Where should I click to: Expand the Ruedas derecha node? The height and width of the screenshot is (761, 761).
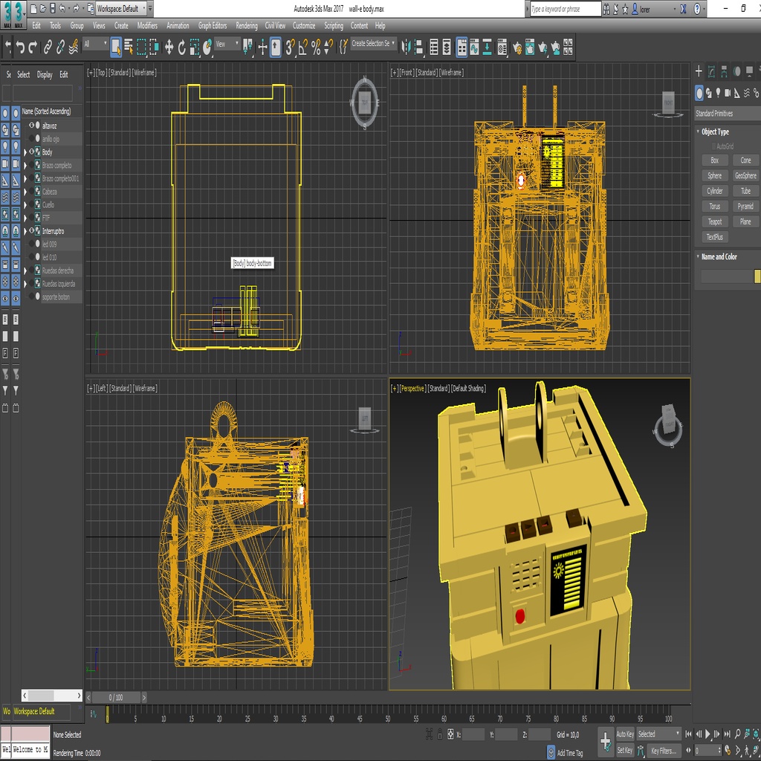25,271
